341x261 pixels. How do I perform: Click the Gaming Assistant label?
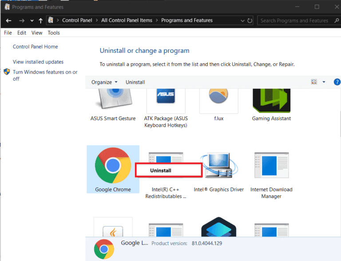271,118
